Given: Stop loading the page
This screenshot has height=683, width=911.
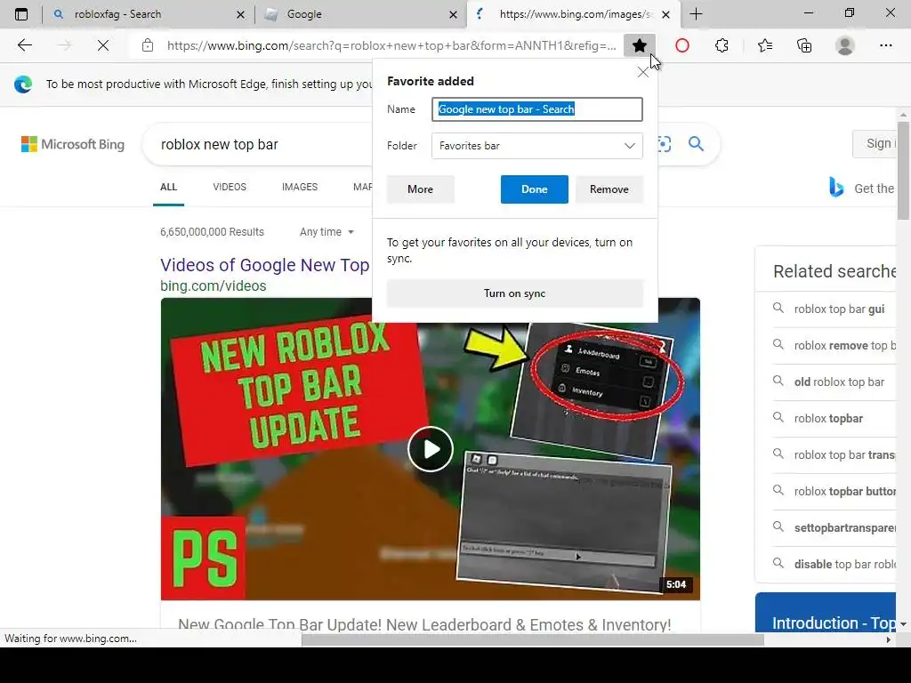Looking at the screenshot, I should [x=103, y=45].
